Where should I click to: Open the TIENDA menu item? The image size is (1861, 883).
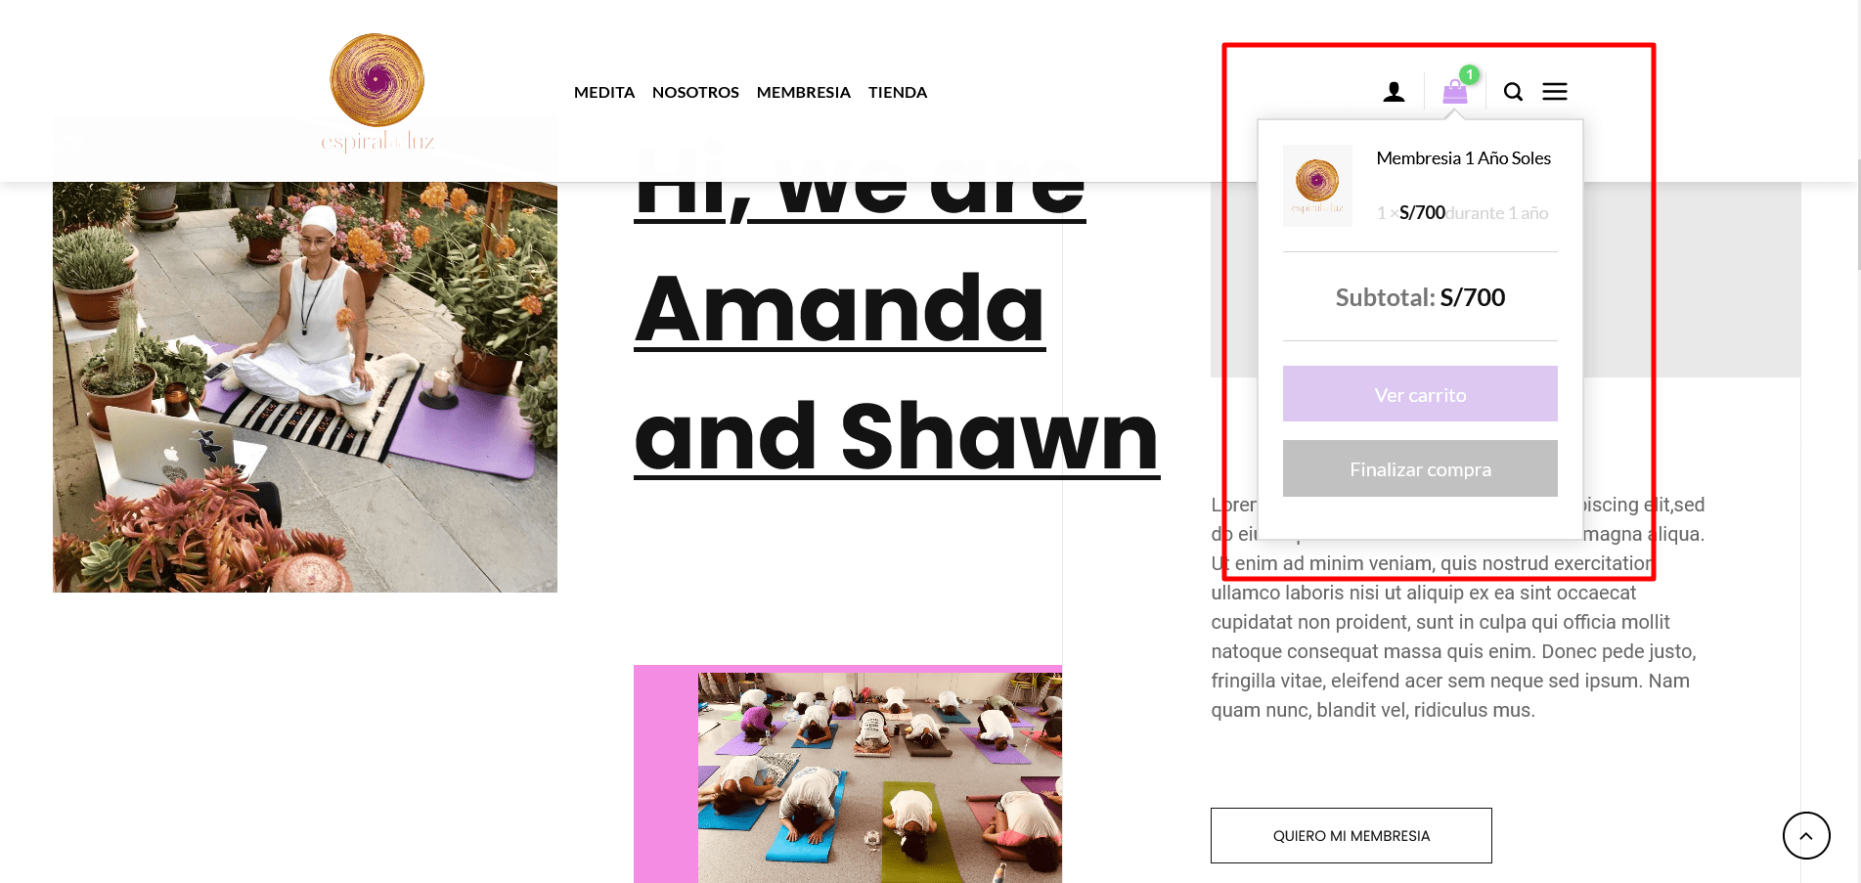[898, 92]
